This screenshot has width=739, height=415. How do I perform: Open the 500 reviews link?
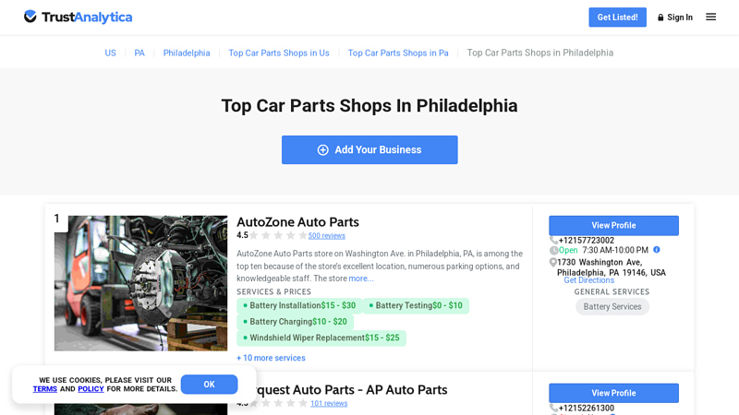[327, 236]
